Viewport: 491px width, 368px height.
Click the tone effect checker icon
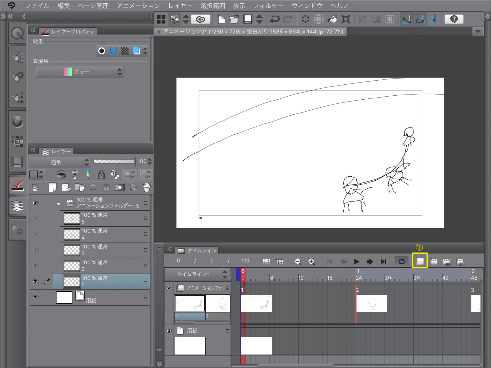click(x=125, y=51)
